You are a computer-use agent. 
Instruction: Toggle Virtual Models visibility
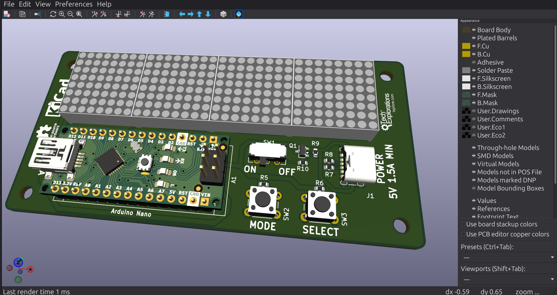pyautogui.click(x=474, y=164)
